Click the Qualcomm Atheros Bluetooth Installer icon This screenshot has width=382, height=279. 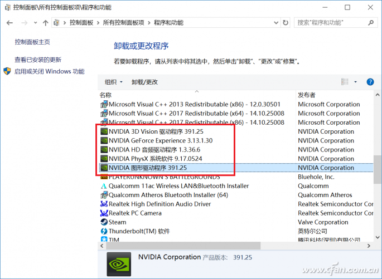[x=104, y=195]
